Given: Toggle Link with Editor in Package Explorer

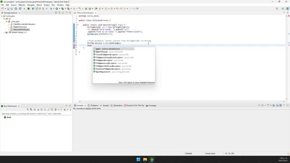Looking at the screenshot, I should click(59, 13).
